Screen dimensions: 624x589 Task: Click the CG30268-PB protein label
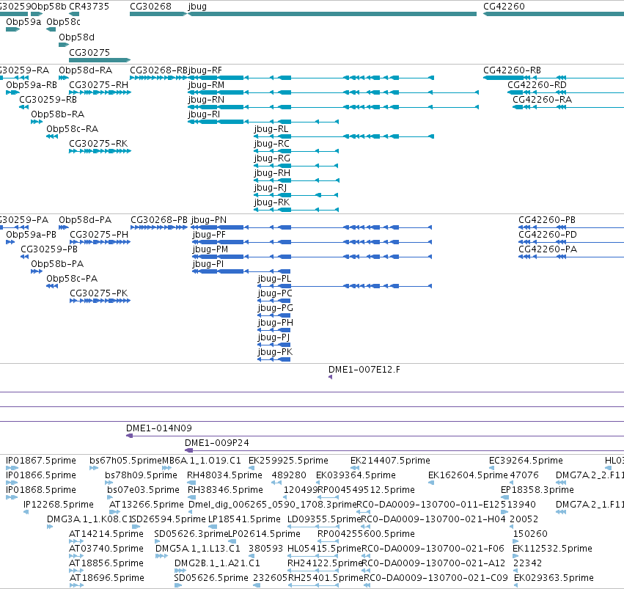[x=159, y=220]
